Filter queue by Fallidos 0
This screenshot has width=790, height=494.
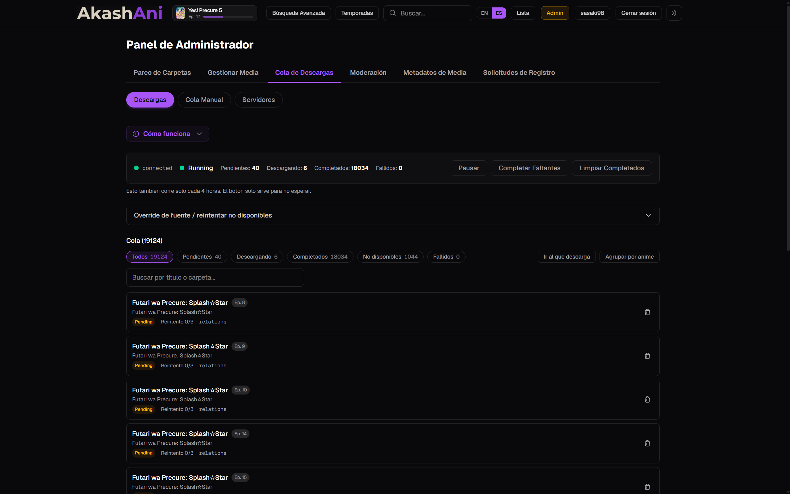pyautogui.click(x=446, y=257)
